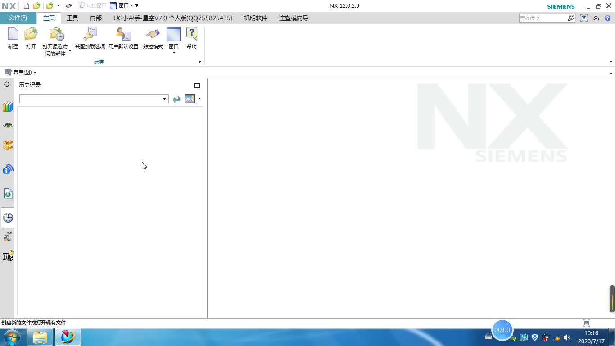The height and width of the screenshot is (346, 615).
Task: Open the Reuse Library books icon in sidebar
Action: pos(8,107)
